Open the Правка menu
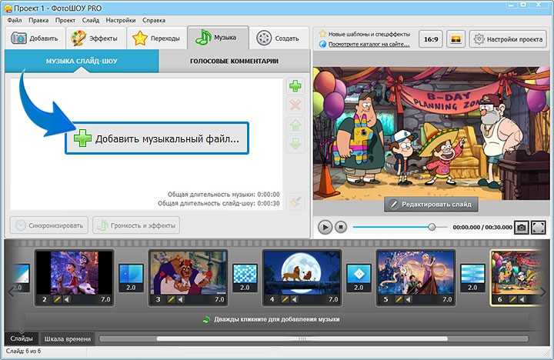This screenshot has height=360, width=554. (38, 20)
